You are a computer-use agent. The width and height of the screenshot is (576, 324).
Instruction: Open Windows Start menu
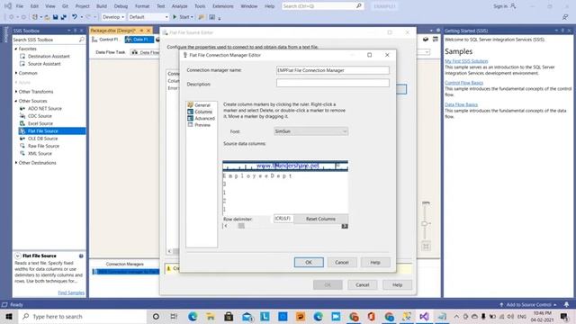[x=9, y=316]
